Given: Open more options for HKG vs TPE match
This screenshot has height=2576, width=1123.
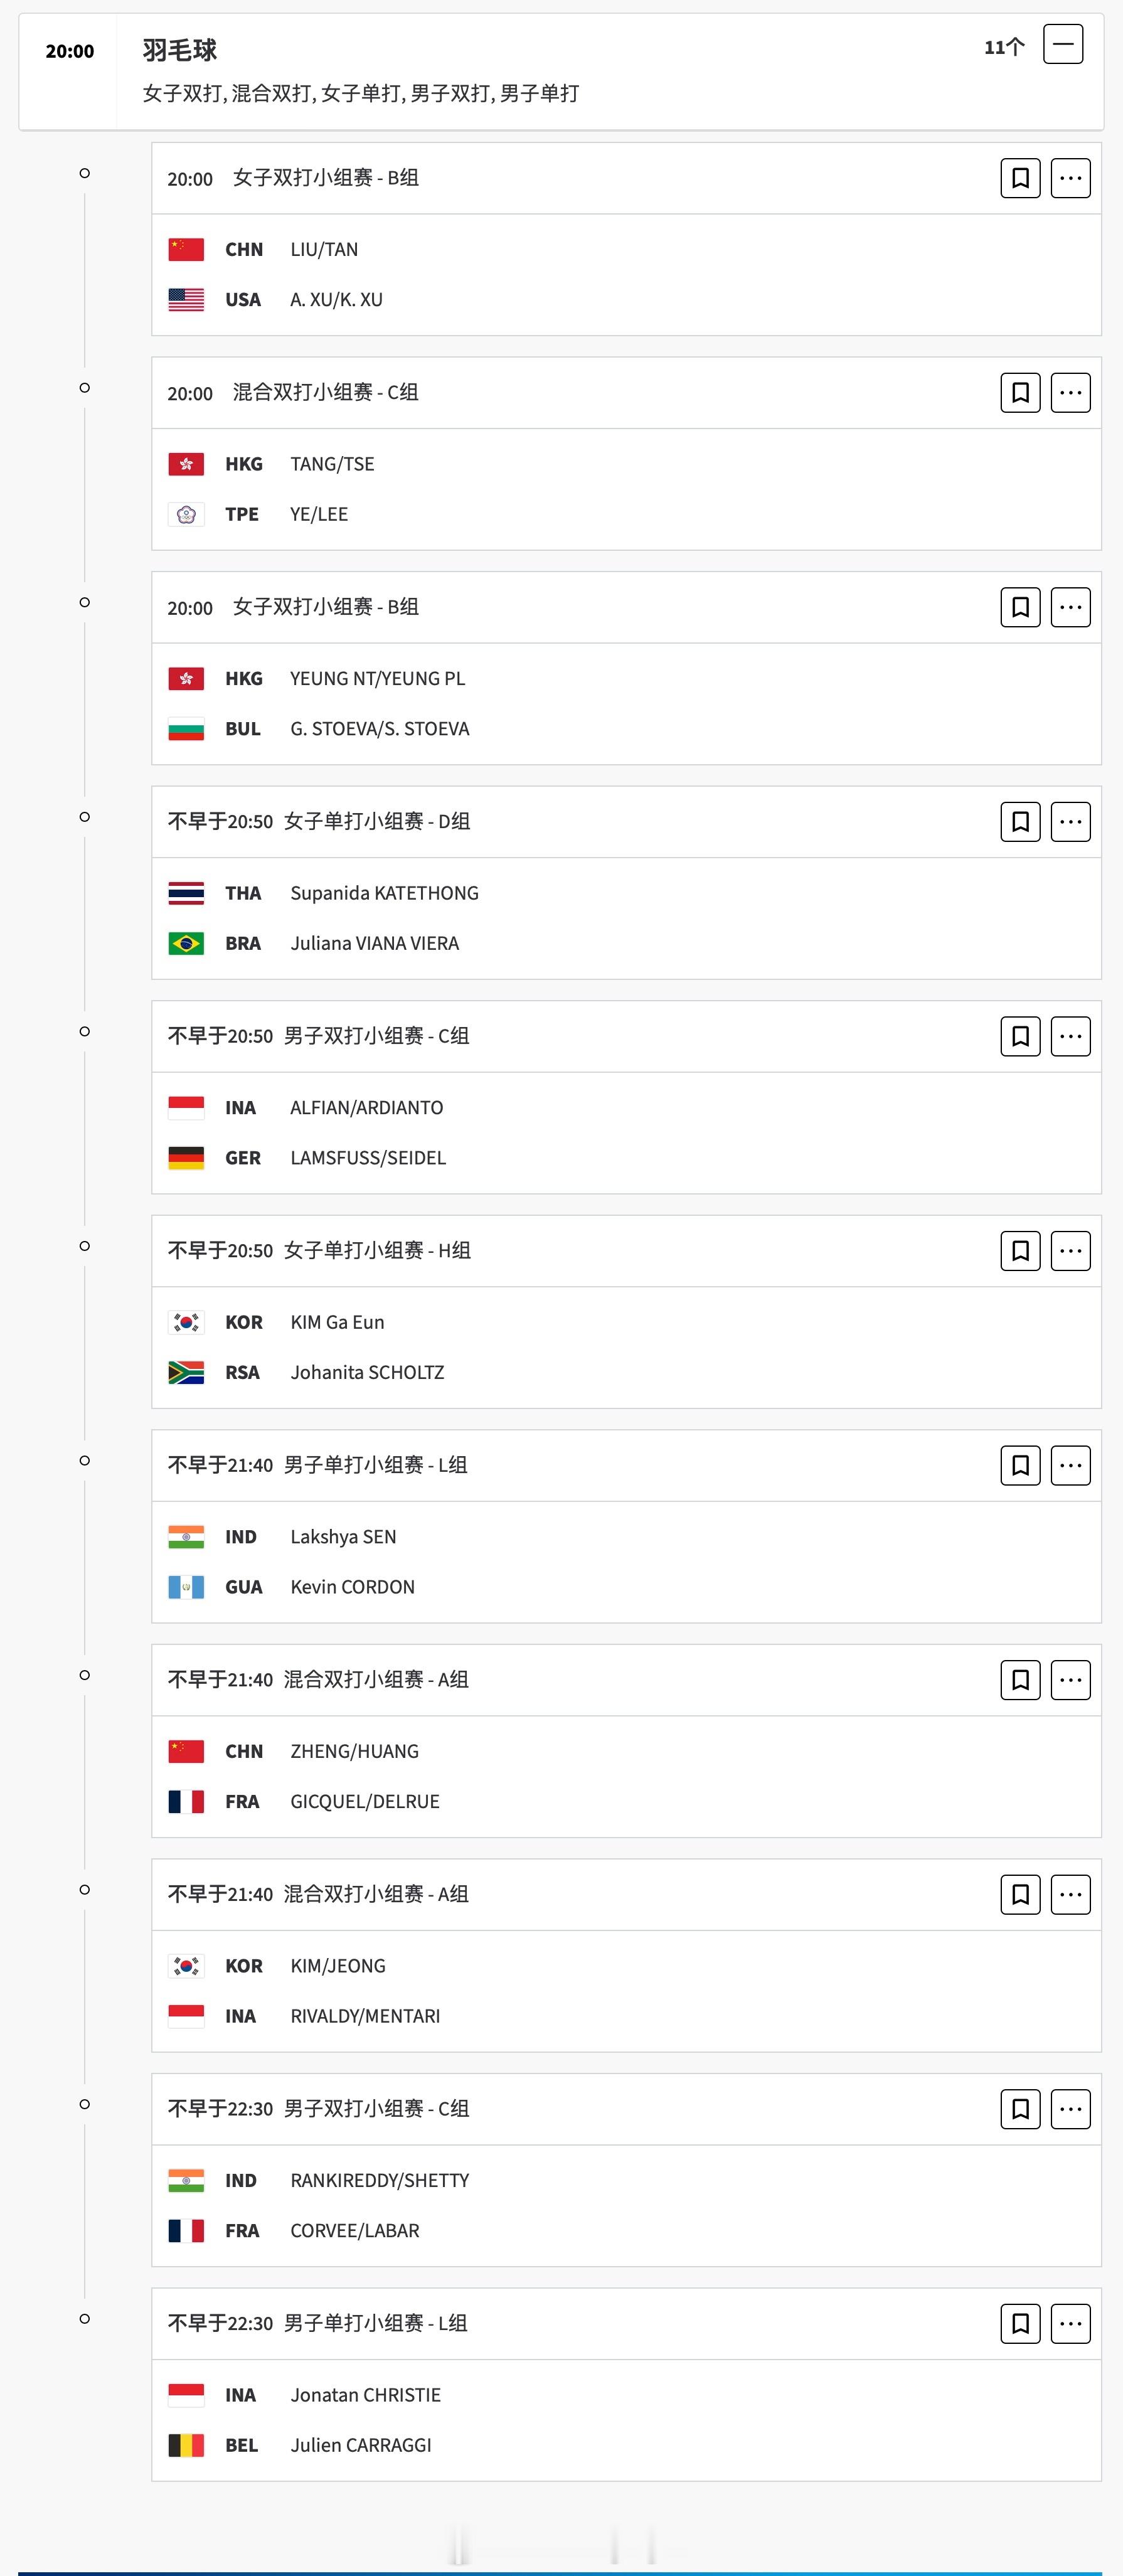Looking at the screenshot, I should (1070, 392).
